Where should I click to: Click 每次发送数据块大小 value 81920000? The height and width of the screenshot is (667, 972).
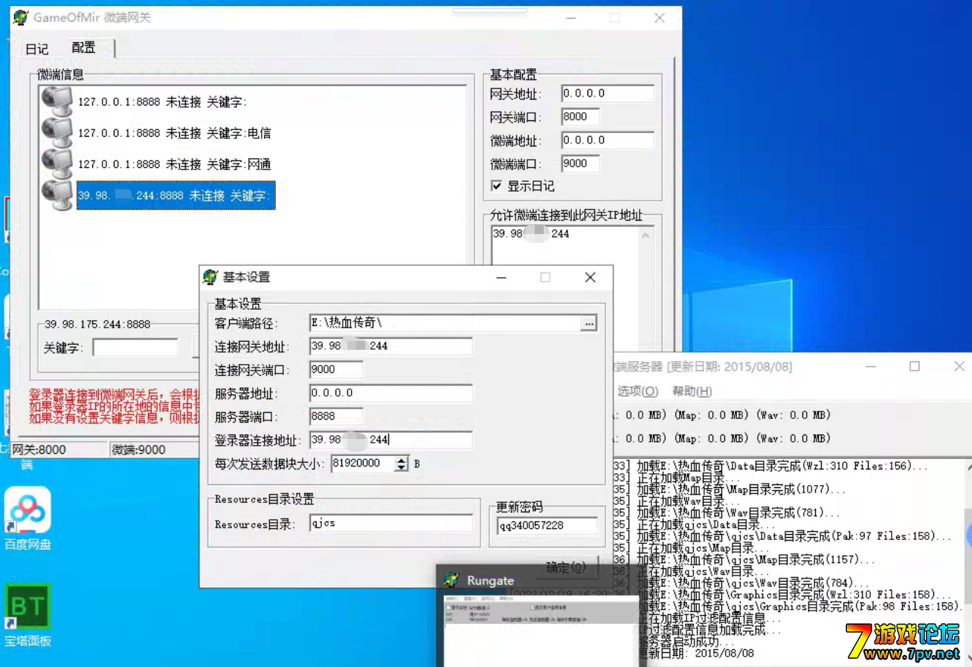coord(363,463)
